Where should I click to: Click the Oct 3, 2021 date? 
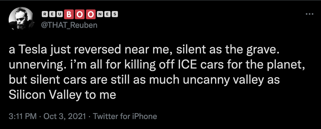(65, 116)
